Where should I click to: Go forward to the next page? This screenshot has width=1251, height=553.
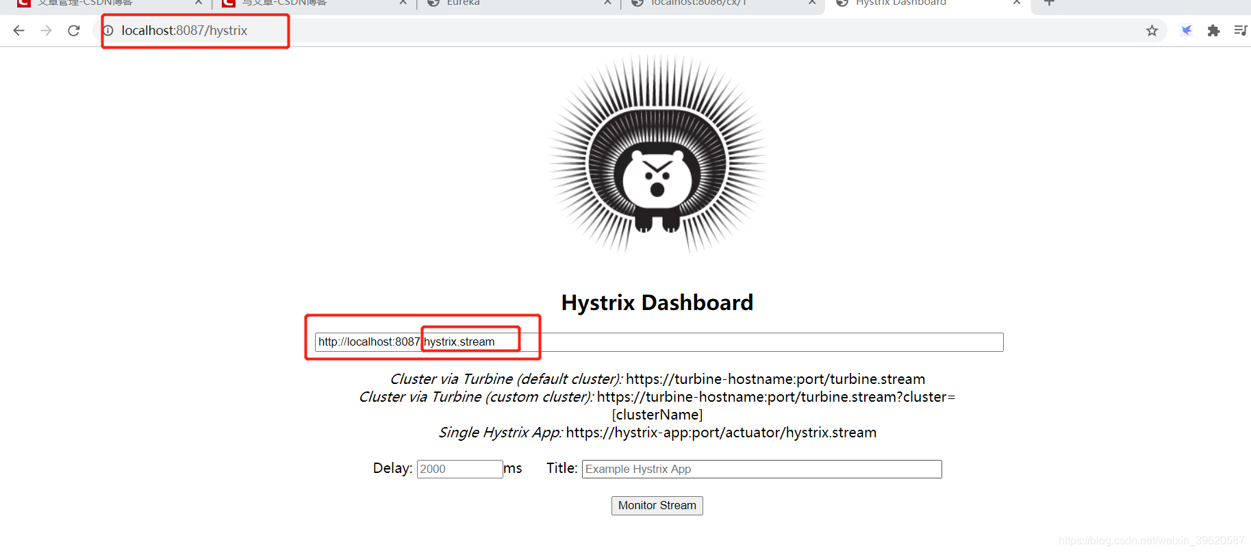[x=46, y=30]
